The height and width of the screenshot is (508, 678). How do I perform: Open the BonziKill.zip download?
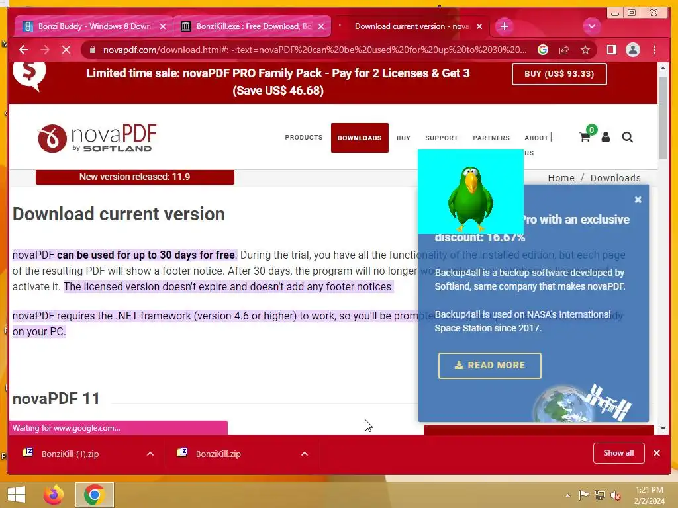tap(218, 454)
